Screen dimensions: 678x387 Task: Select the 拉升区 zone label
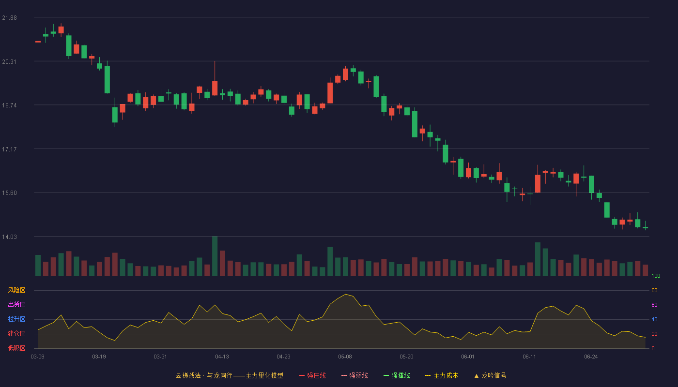coord(16,319)
